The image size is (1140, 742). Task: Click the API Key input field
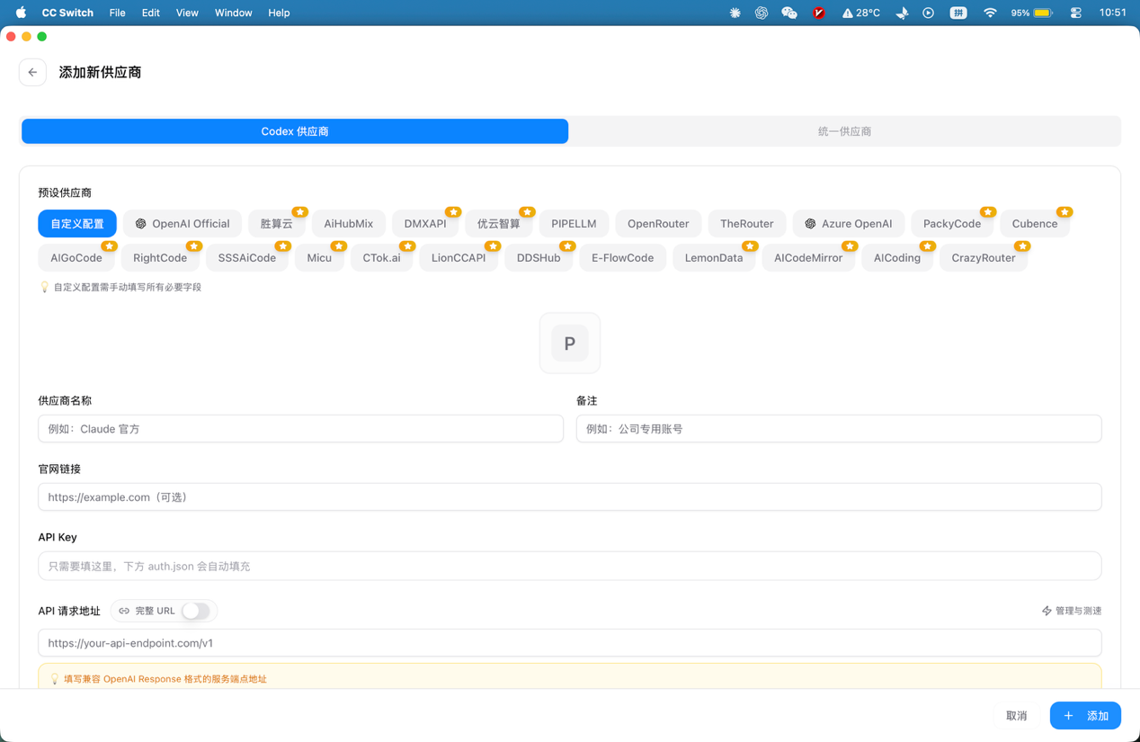point(570,567)
